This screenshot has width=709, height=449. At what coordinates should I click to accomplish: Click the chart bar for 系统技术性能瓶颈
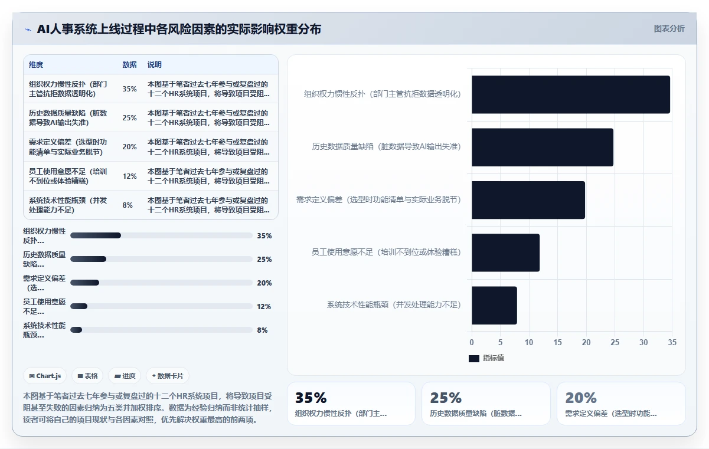point(494,305)
